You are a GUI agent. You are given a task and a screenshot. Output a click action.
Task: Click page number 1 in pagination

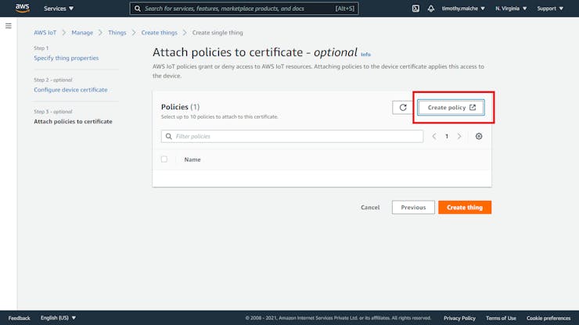[x=447, y=136]
